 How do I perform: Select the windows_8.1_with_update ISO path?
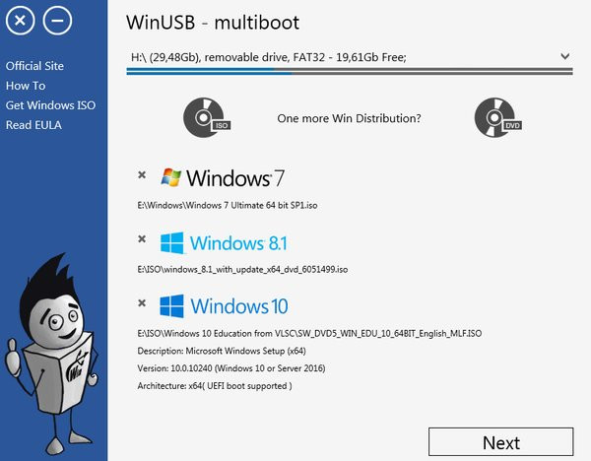tap(242, 270)
